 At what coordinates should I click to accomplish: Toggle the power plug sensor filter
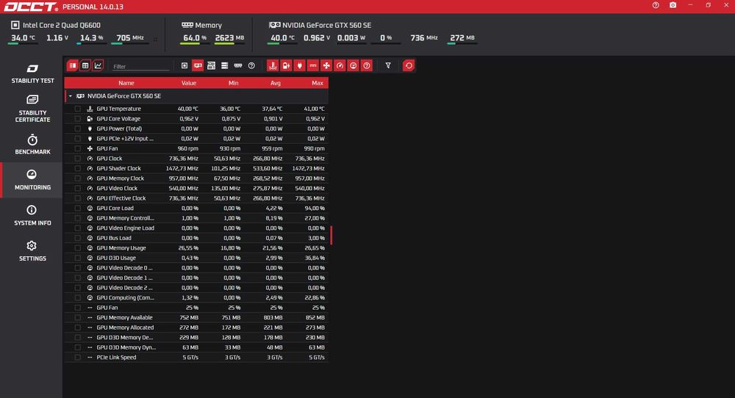(300, 65)
